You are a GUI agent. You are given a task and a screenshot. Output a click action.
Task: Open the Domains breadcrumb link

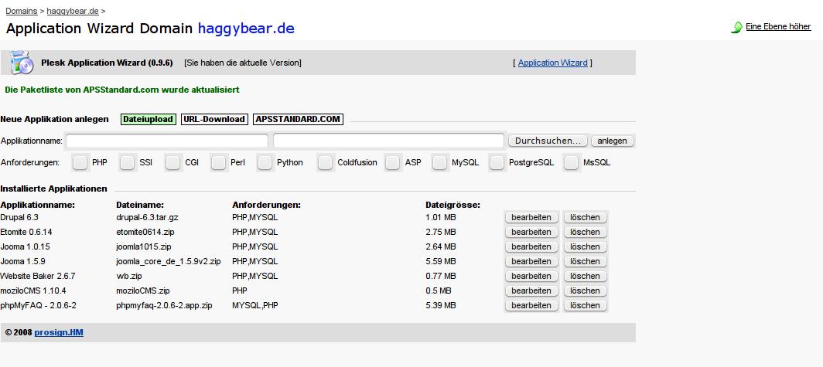click(22, 11)
